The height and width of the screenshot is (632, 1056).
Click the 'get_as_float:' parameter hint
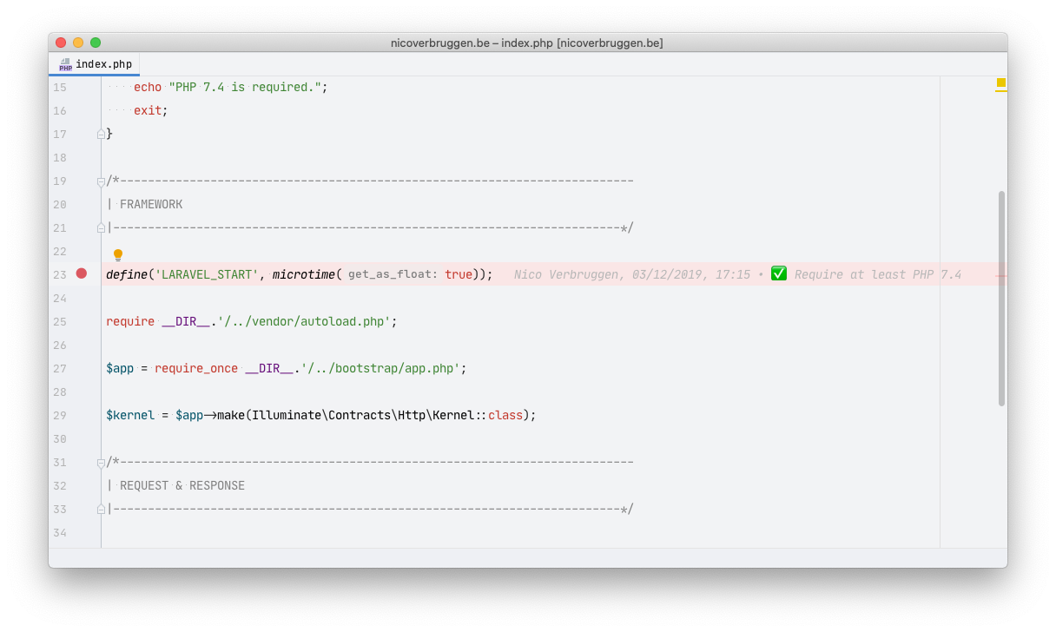coord(393,274)
